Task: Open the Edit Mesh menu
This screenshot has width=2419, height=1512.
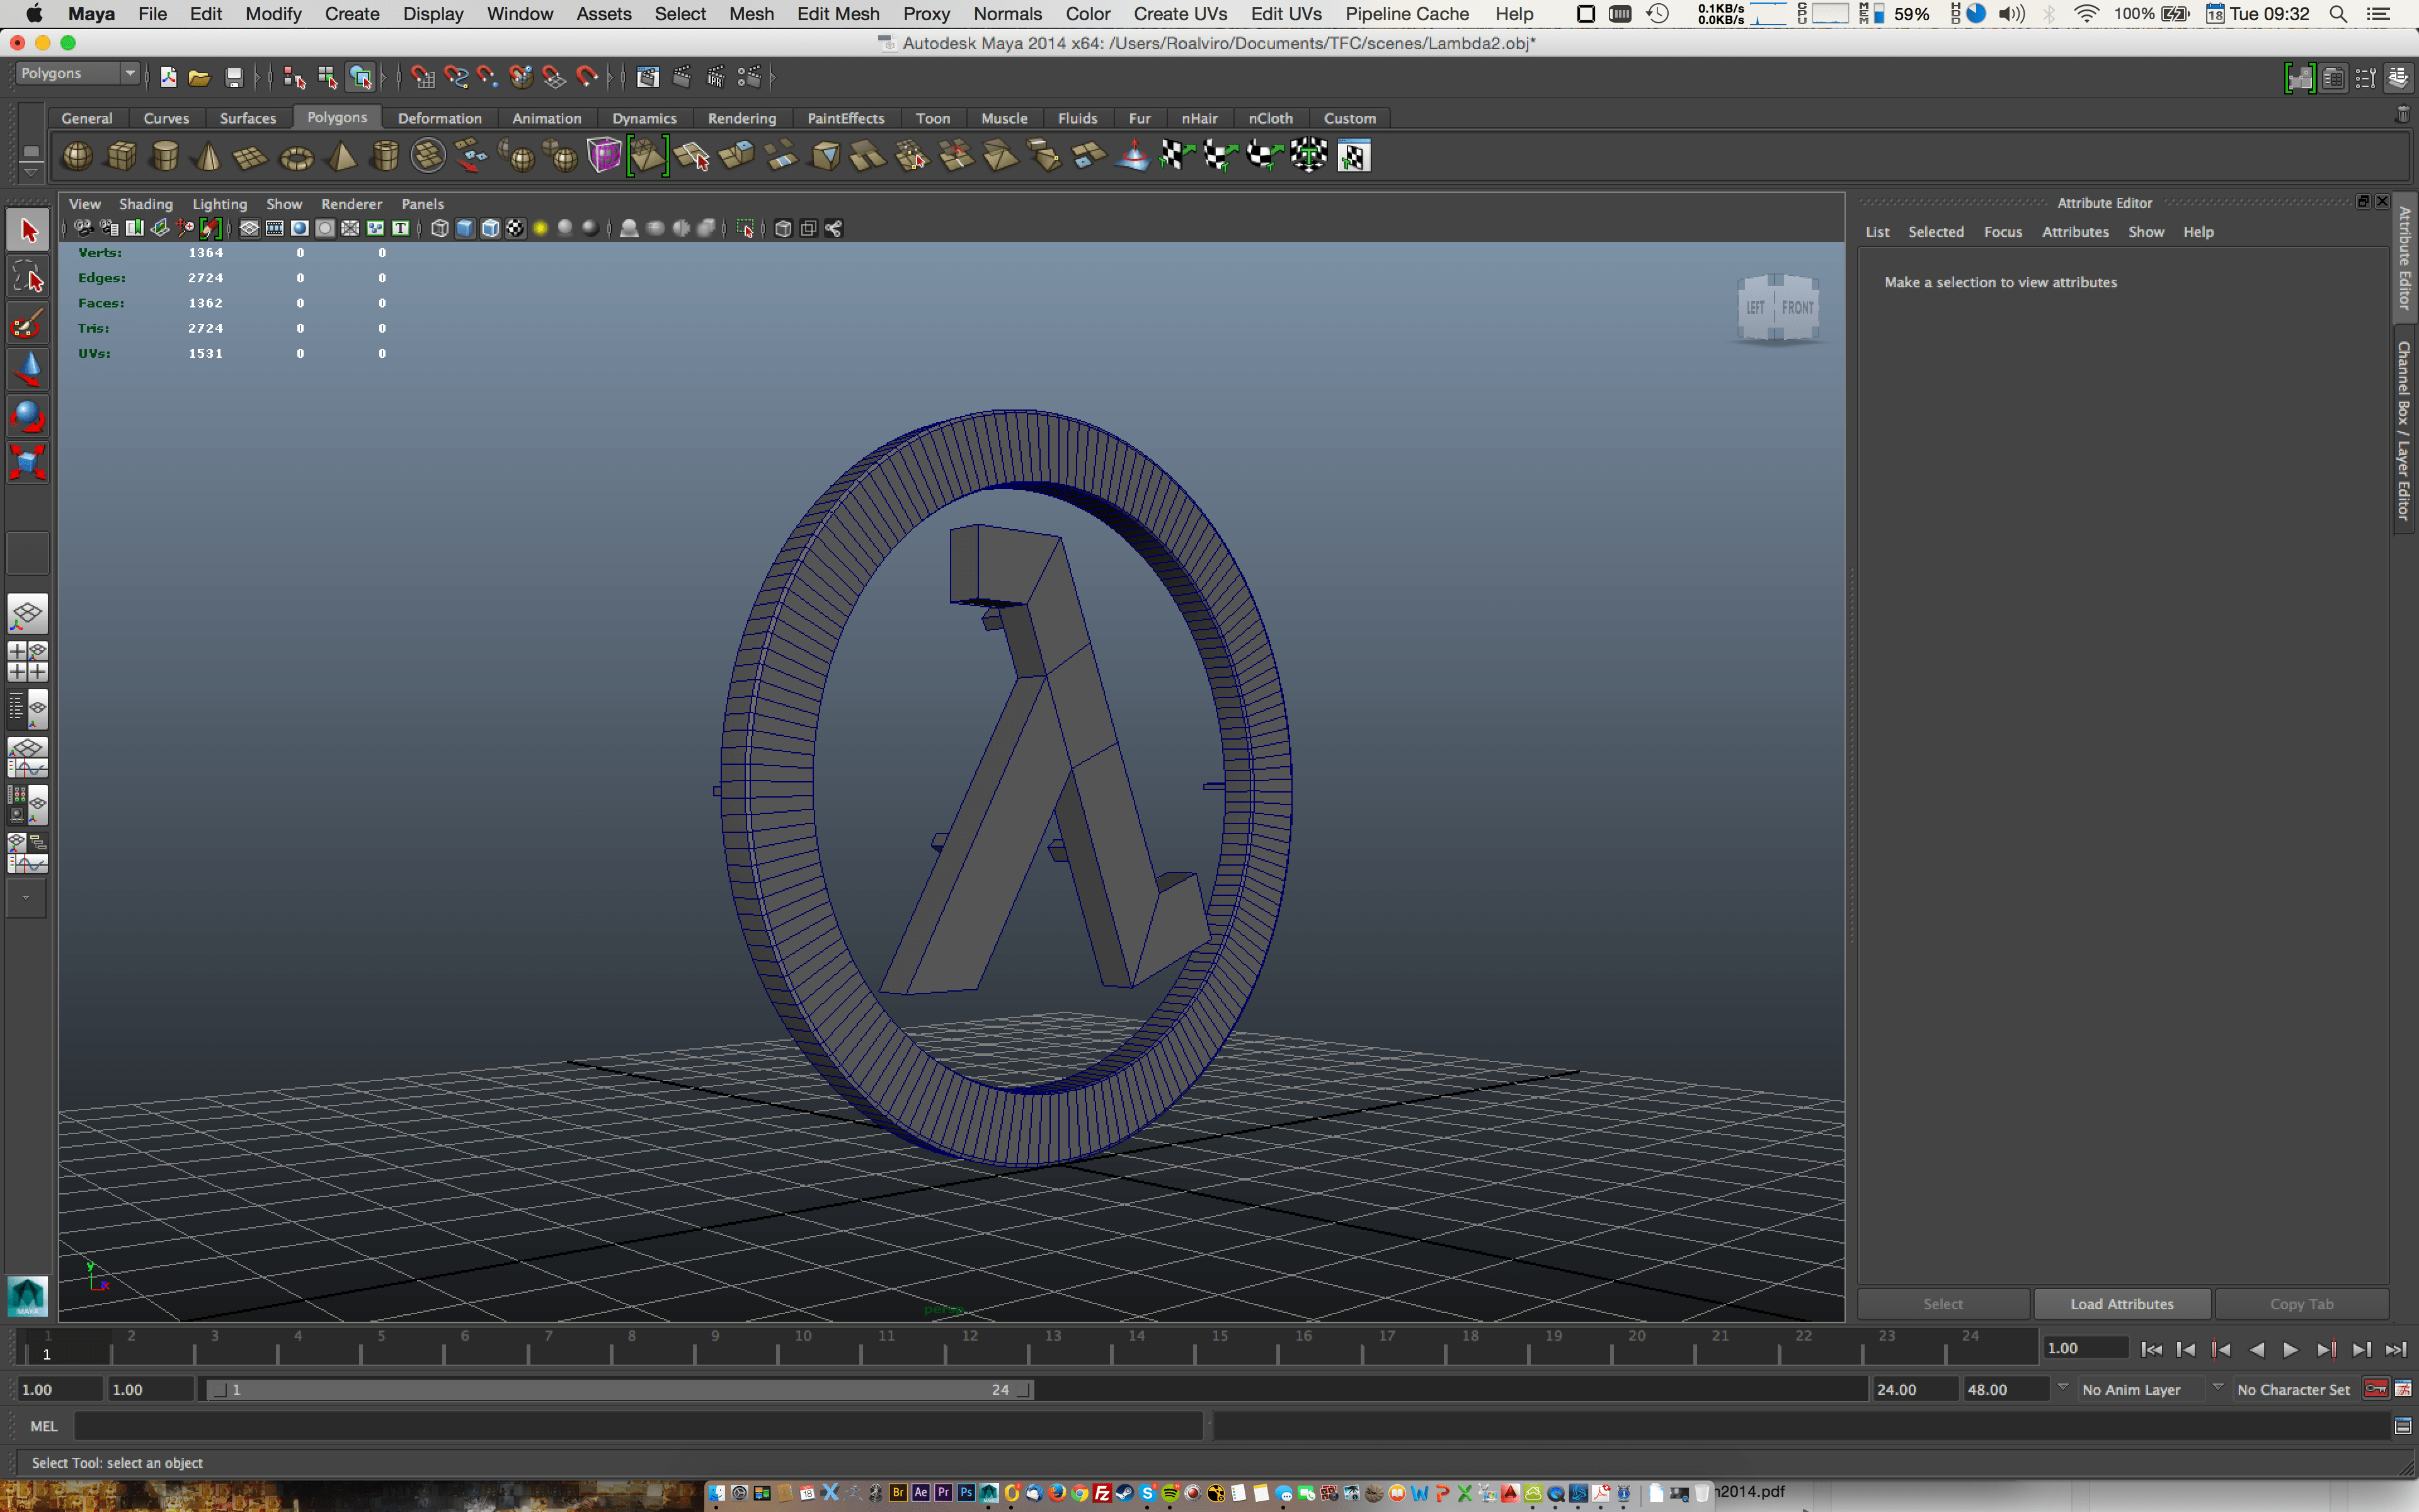Action: pyautogui.click(x=838, y=14)
